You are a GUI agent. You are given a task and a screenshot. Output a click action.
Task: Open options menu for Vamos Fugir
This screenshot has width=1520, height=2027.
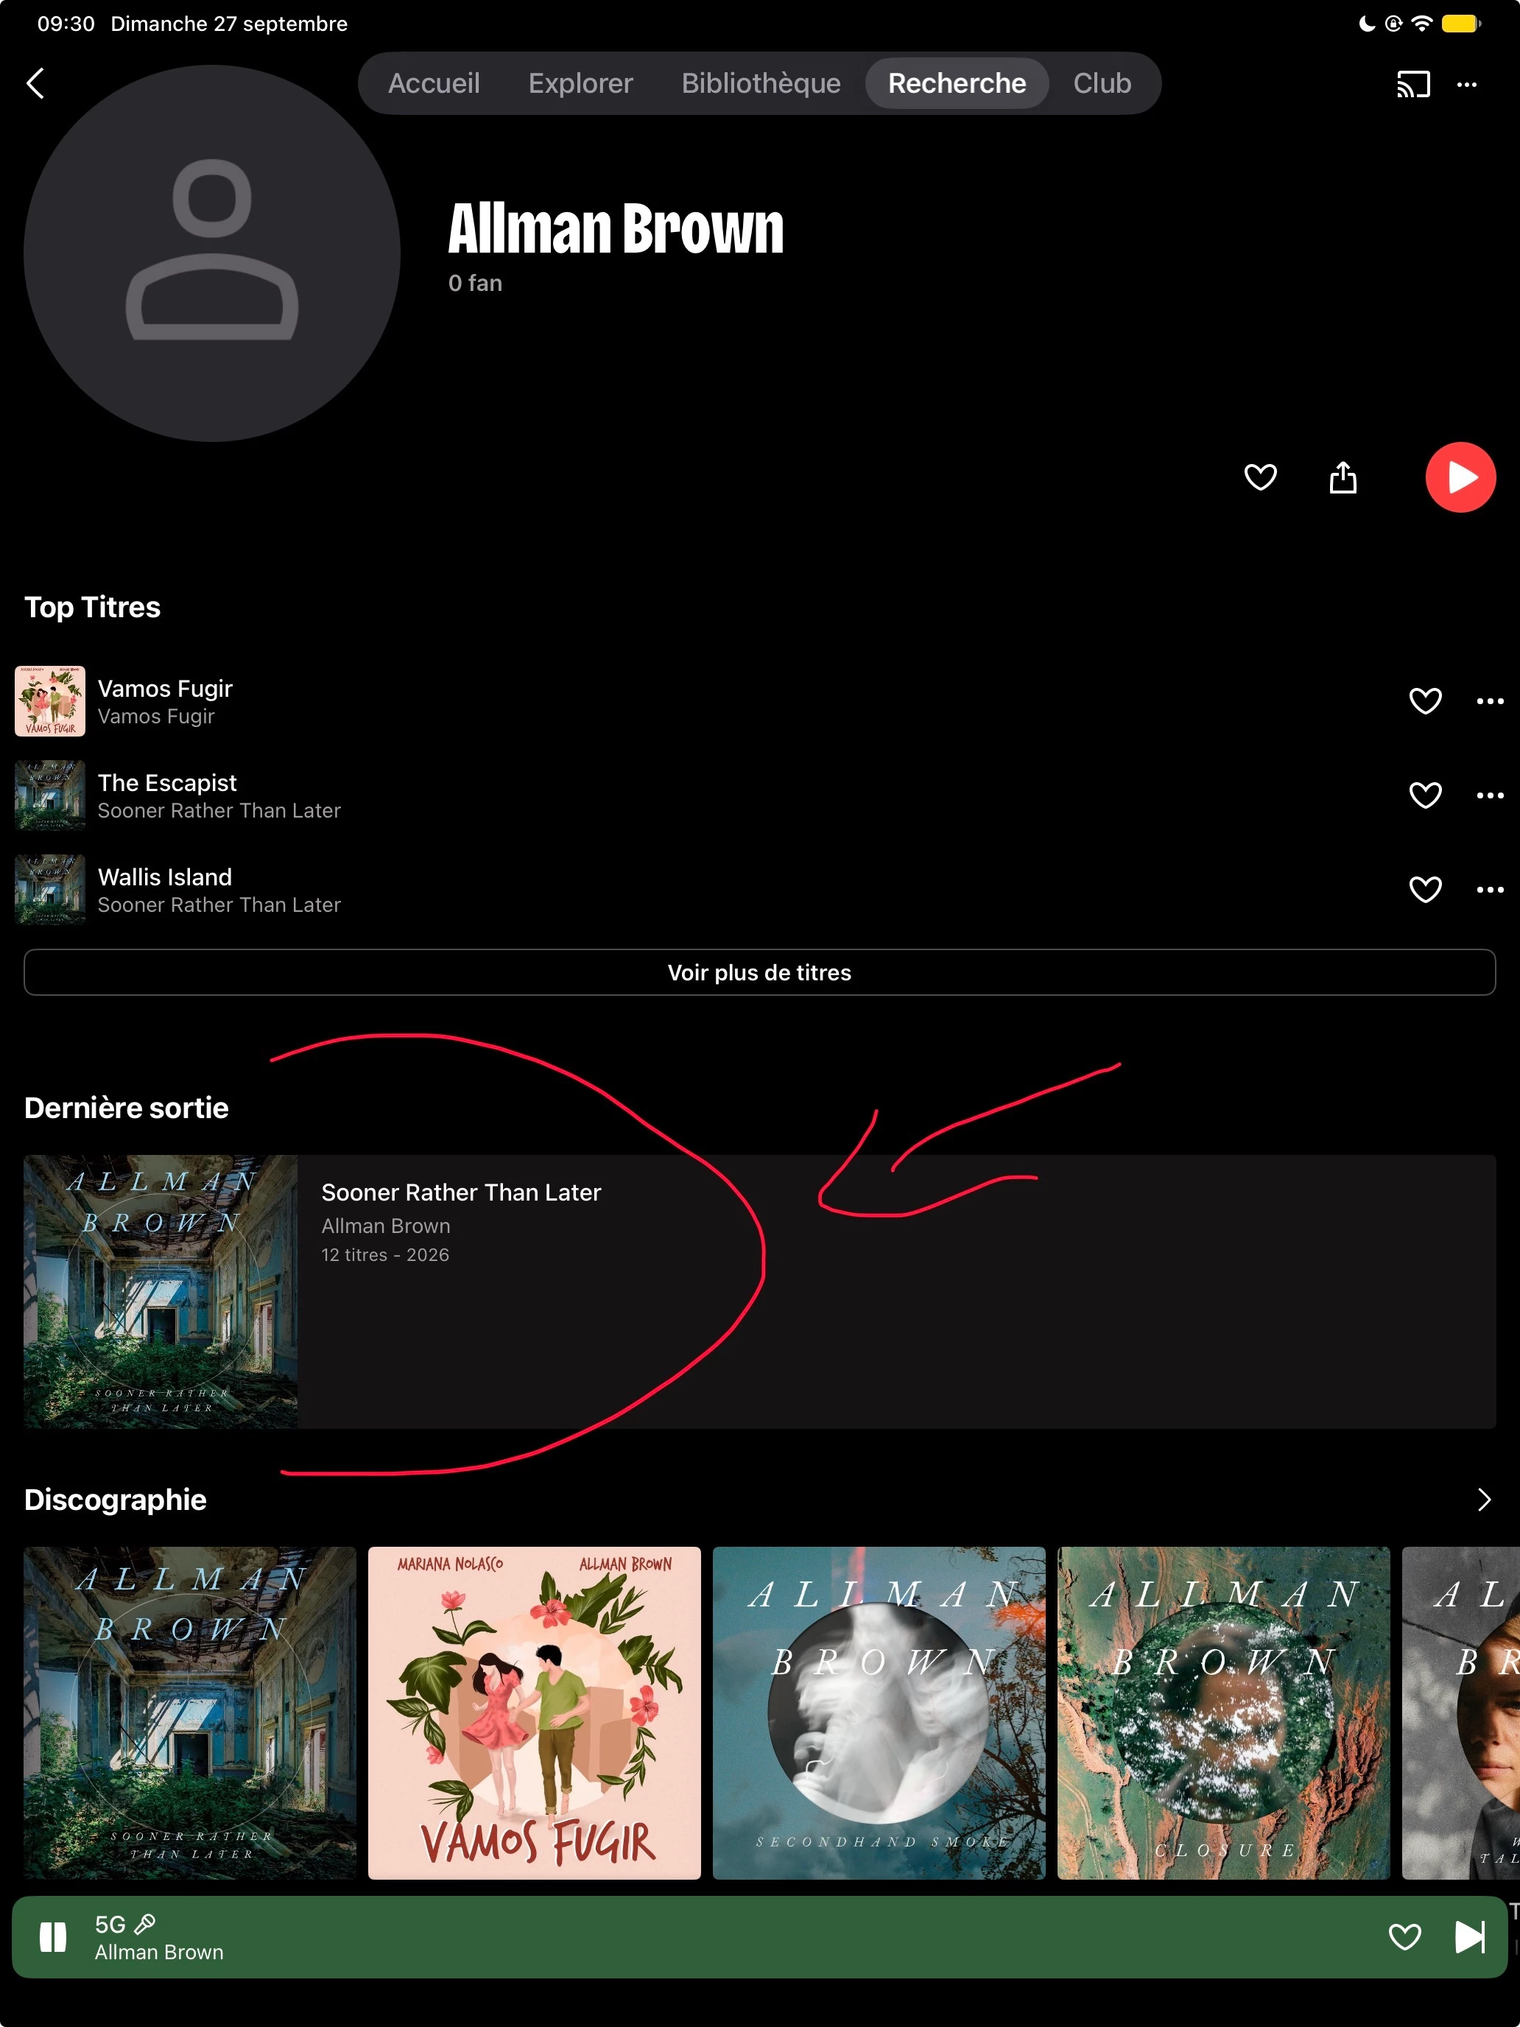click(1490, 701)
